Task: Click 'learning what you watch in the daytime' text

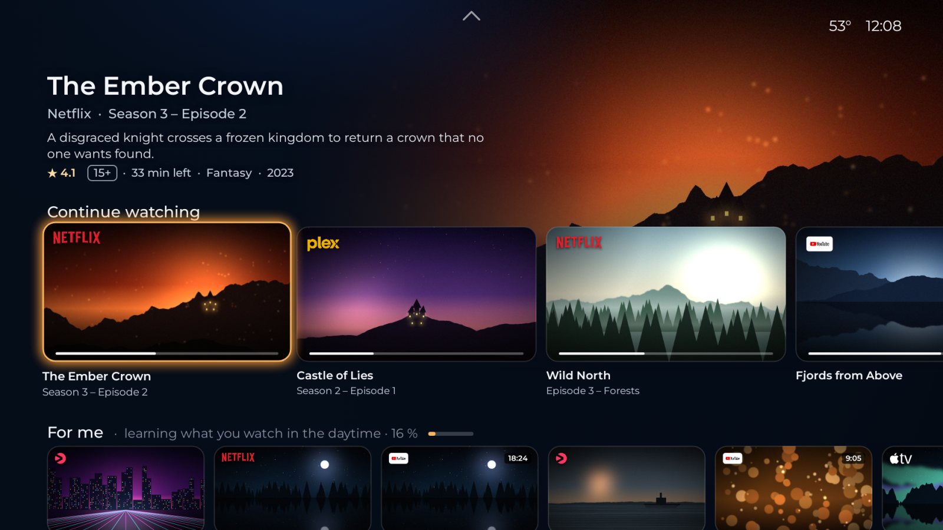Action: tap(252, 433)
